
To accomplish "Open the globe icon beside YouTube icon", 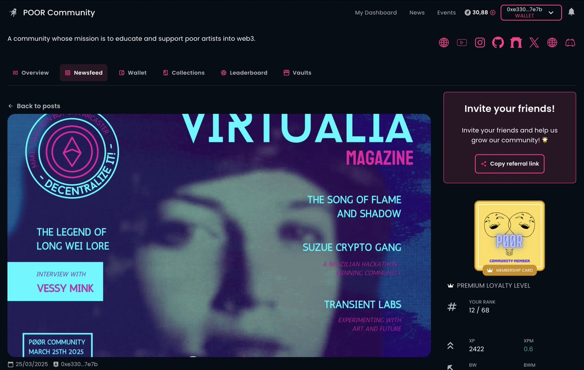I will [x=444, y=42].
